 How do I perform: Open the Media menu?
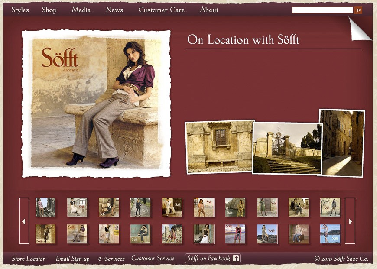pos(81,10)
